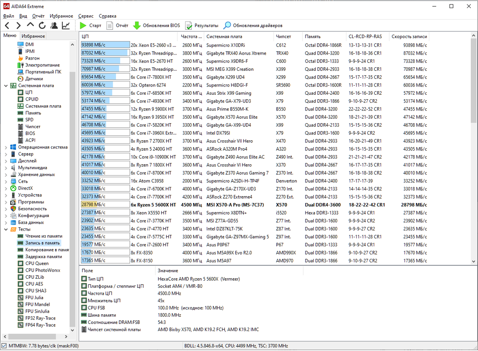The width and height of the screenshot is (478, 351).
Task: Click tree panel scroll down arrow
Action: [x=73, y=330]
